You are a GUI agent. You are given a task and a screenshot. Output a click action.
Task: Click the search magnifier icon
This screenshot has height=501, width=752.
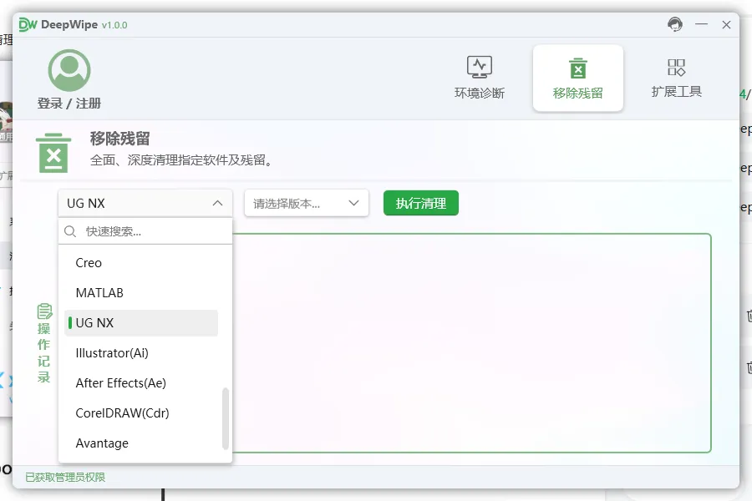[x=70, y=231]
